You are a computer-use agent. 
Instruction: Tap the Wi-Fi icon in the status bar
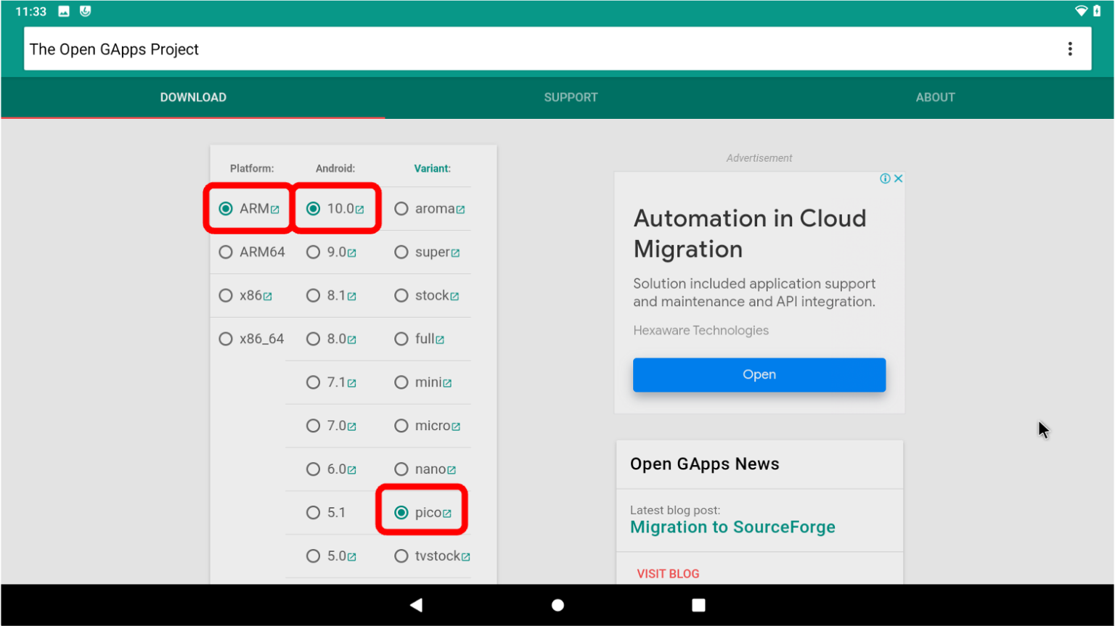(x=1081, y=11)
